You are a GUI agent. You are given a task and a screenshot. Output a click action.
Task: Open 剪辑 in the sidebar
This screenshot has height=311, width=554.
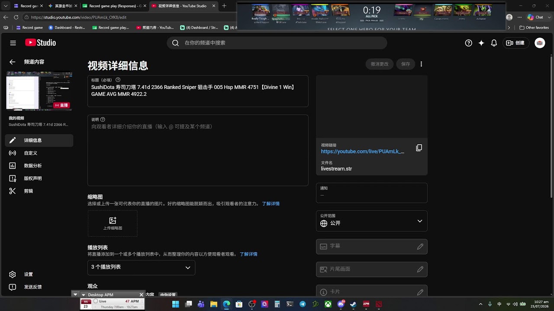(39, 191)
